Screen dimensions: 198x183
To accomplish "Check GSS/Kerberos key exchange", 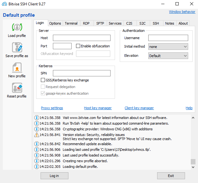I will point(43,80).
